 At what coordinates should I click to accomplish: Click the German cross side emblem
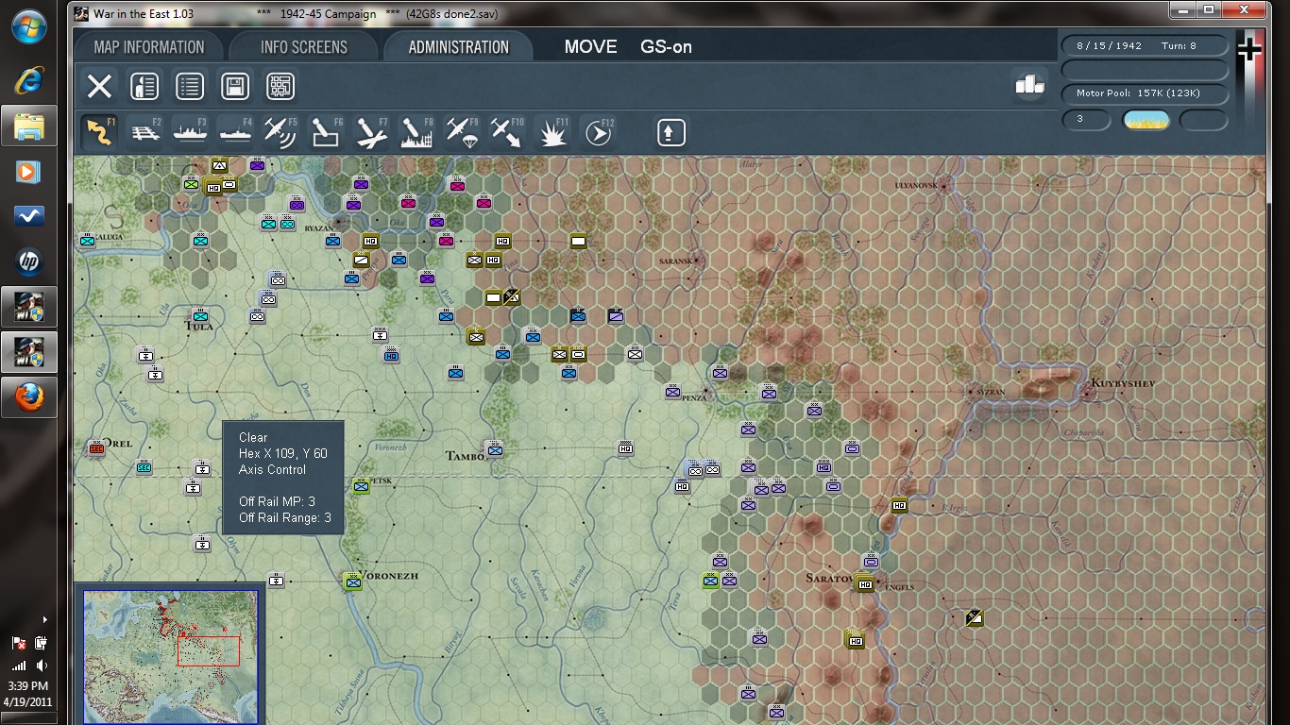coord(1248,51)
